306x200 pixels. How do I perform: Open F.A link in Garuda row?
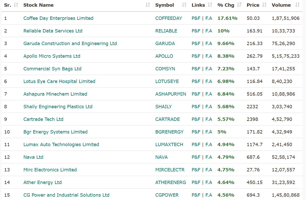pyautogui.click(x=209, y=43)
